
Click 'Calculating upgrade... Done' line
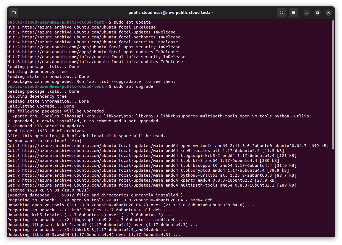41,106
